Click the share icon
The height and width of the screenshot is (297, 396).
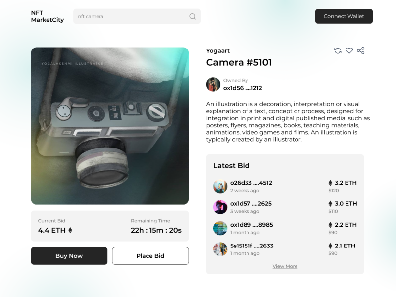(x=361, y=50)
